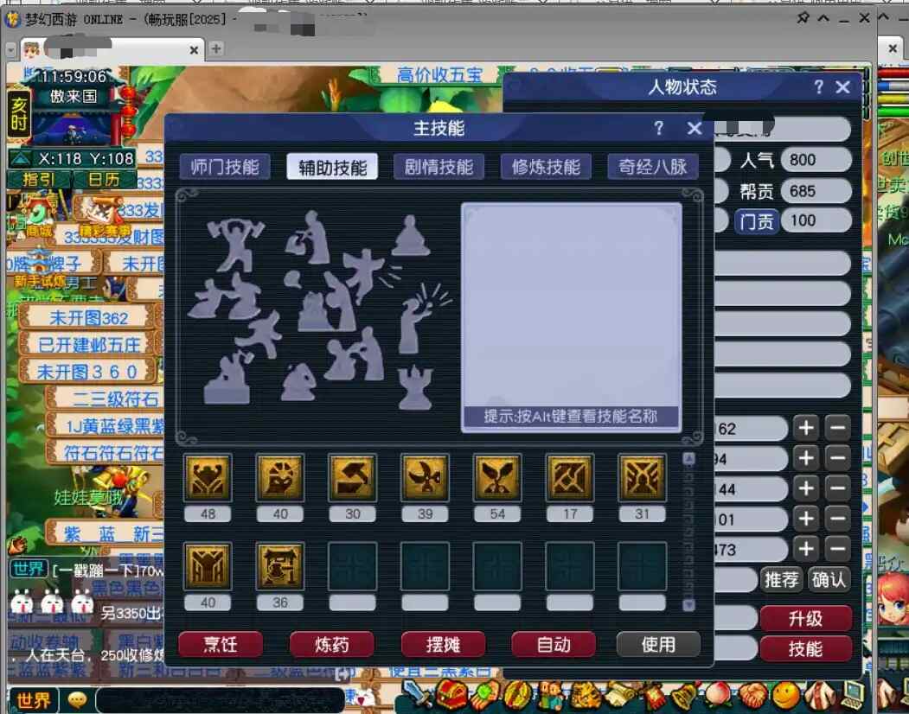This screenshot has width=909, height=714.
Task: Click minus button beside attribute value 44
Action: pyautogui.click(x=838, y=488)
